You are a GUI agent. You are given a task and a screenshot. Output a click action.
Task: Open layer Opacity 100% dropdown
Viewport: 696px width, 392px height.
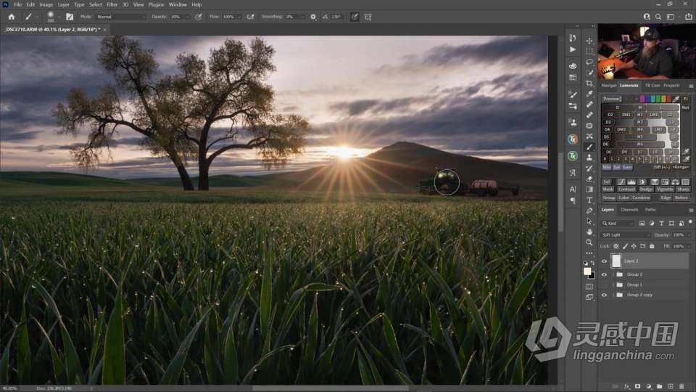point(689,235)
